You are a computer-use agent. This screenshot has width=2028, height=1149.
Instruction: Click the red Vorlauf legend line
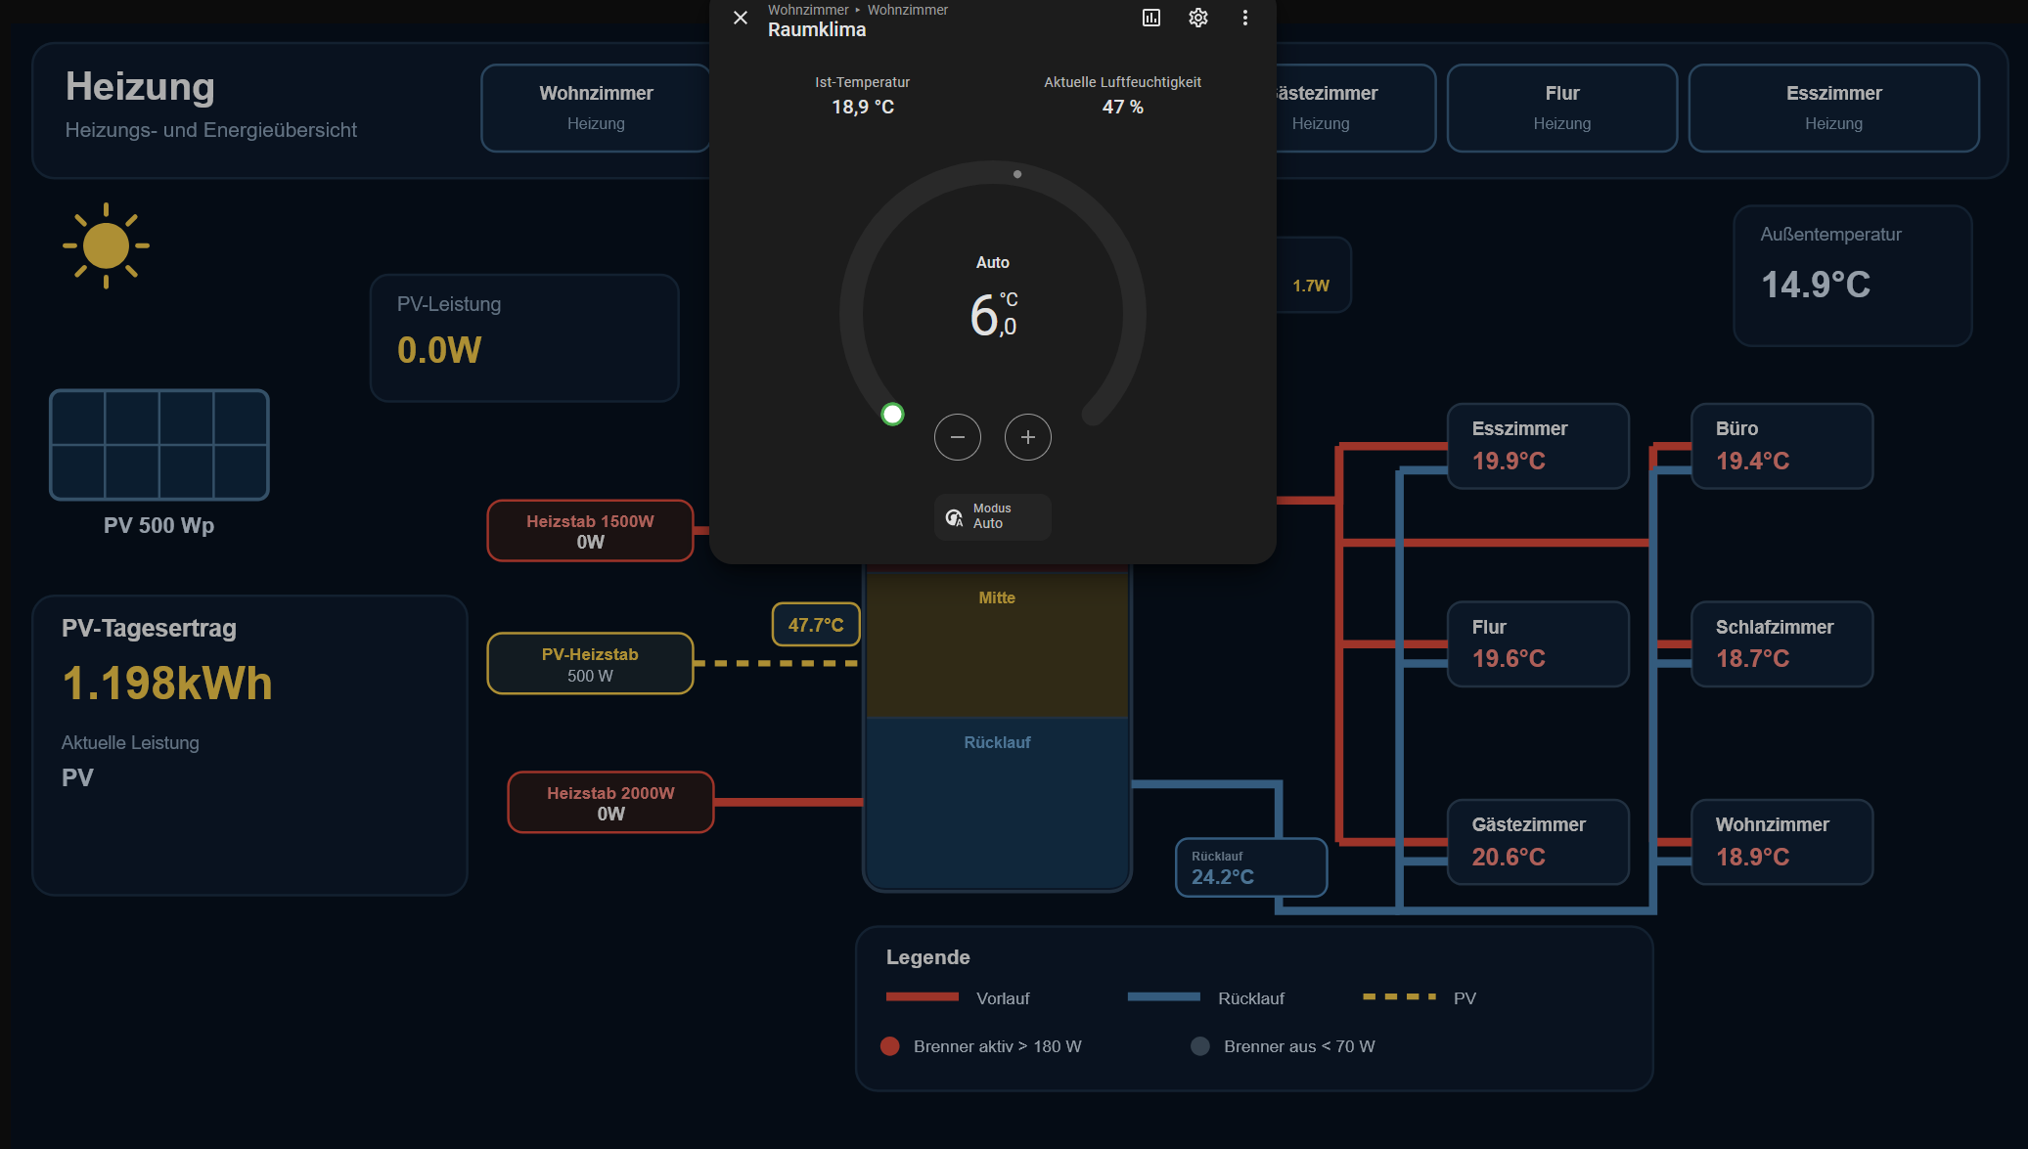coord(923,996)
